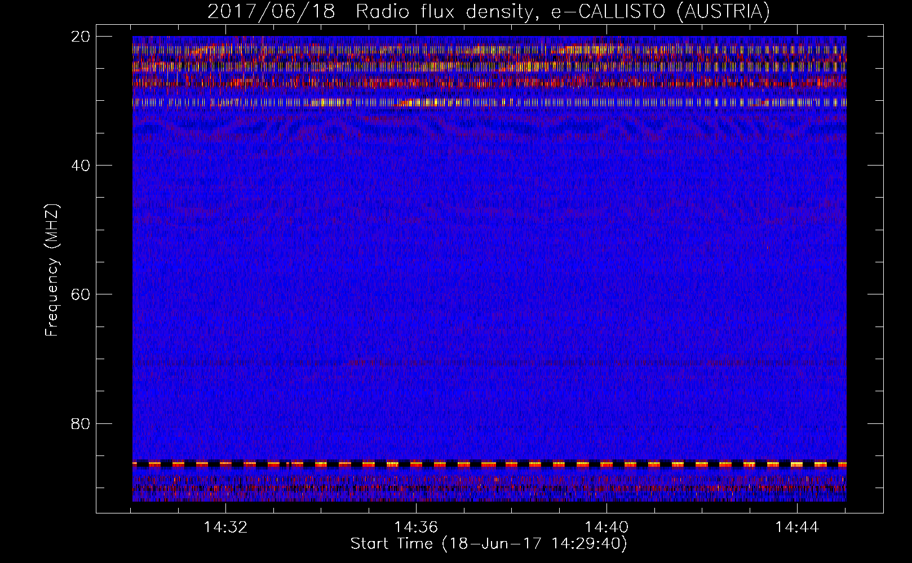Click the yellow striped band near 30 MHz
The image size is (912, 563).
(x=489, y=102)
